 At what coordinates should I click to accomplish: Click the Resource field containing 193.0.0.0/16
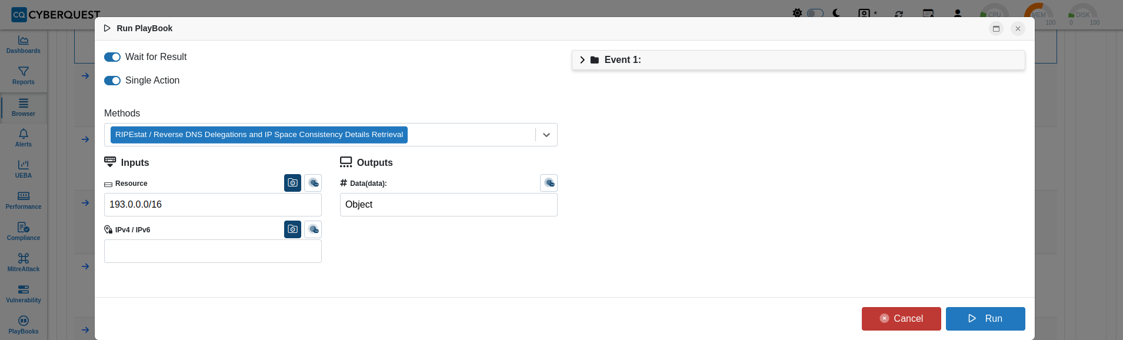tap(213, 205)
